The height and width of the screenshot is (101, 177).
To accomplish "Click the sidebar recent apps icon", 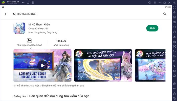I will coord(174,98).
